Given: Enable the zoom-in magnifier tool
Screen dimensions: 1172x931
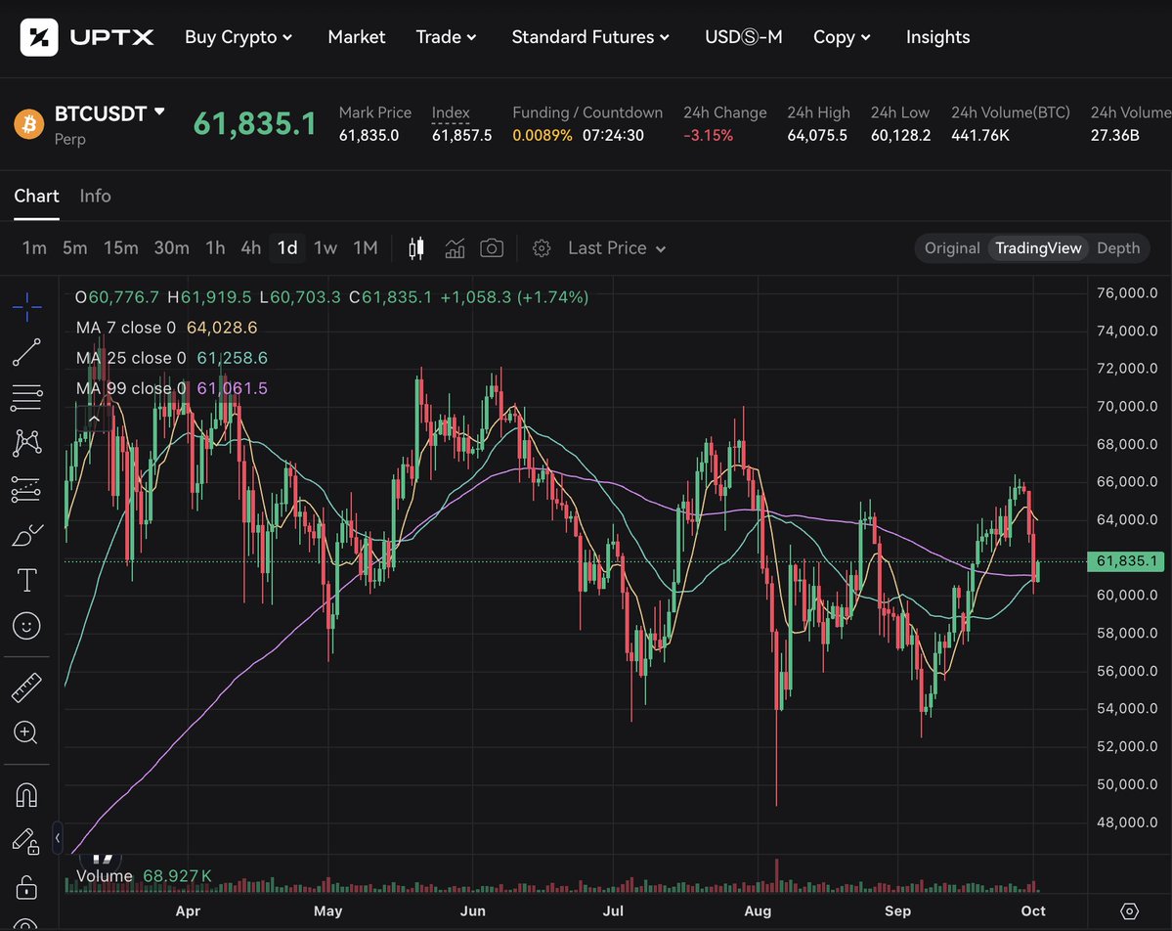Looking at the screenshot, I should (x=26, y=732).
